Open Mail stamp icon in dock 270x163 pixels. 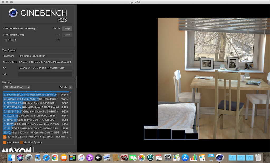click(37, 157)
